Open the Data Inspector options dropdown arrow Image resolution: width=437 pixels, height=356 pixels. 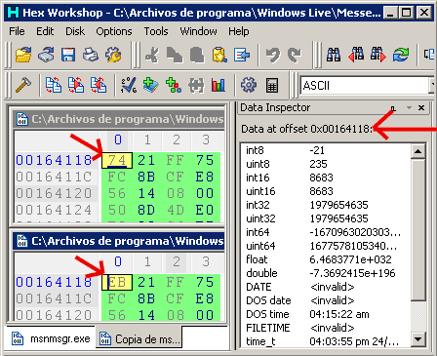409,107
